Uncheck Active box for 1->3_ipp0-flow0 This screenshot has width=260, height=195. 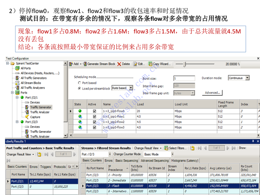[x=95, y=111]
